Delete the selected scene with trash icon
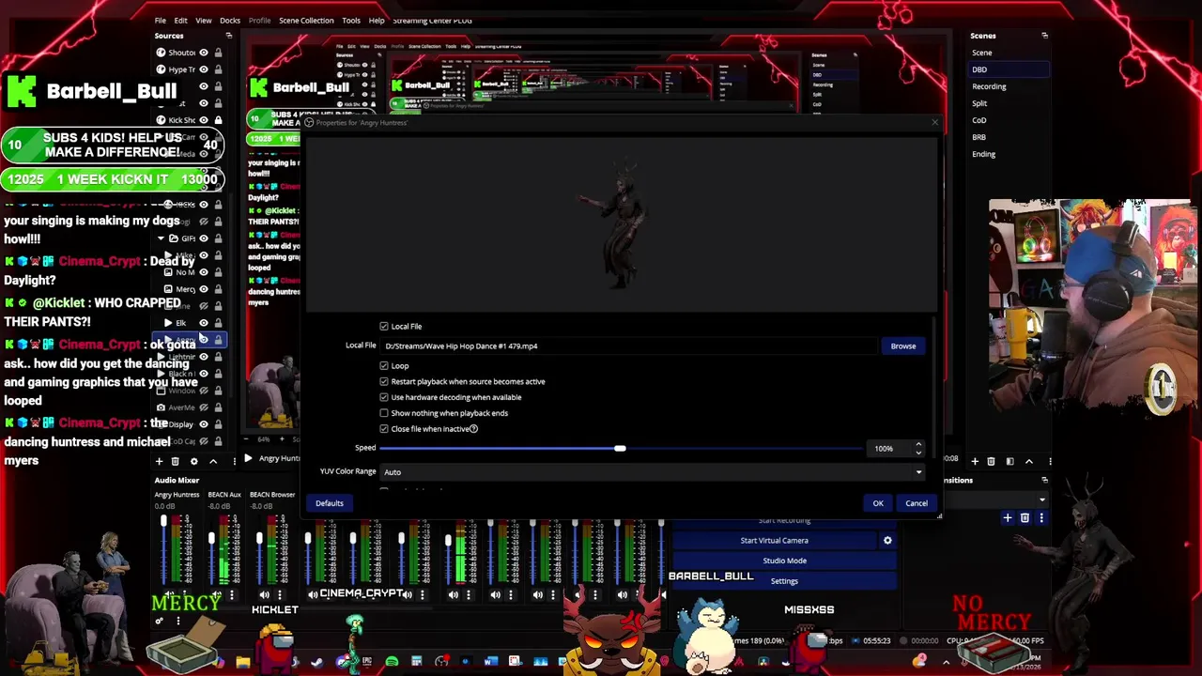The image size is (1202, 676). coord(991,461)
